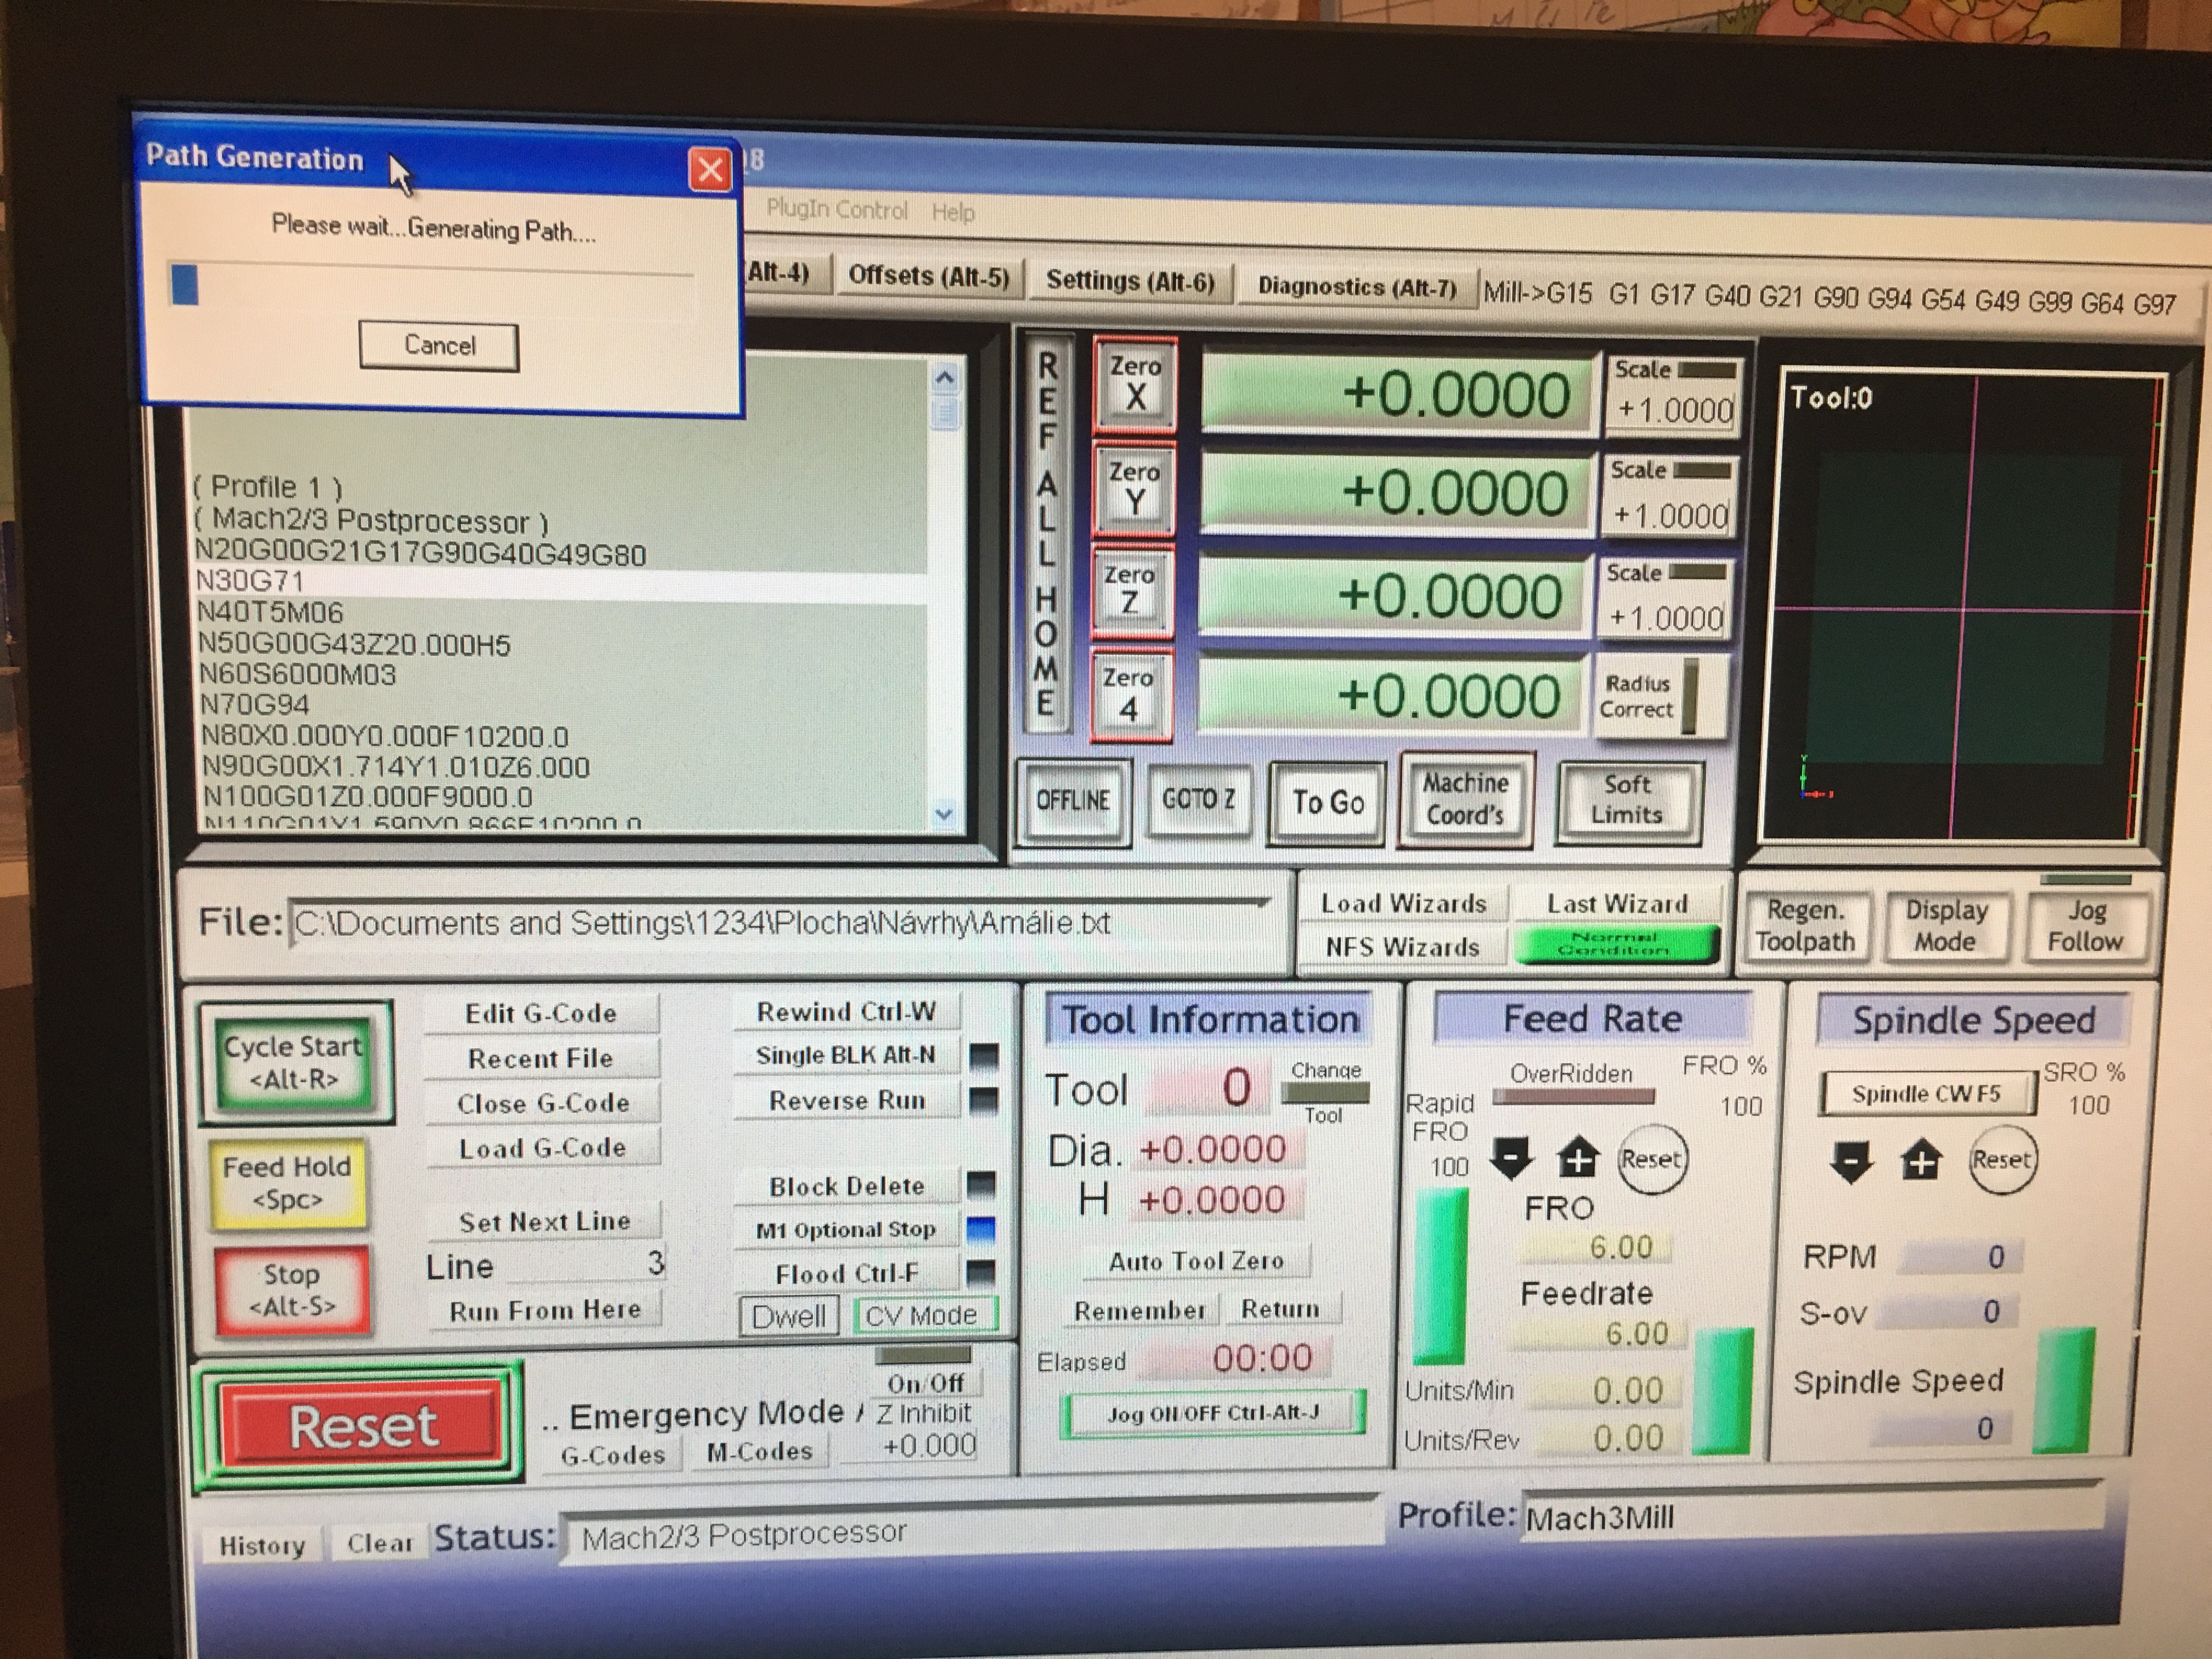Click the Zero X axis button
The width and height of the screenshot is (2212, 1659).
[x=1135, y=384]
